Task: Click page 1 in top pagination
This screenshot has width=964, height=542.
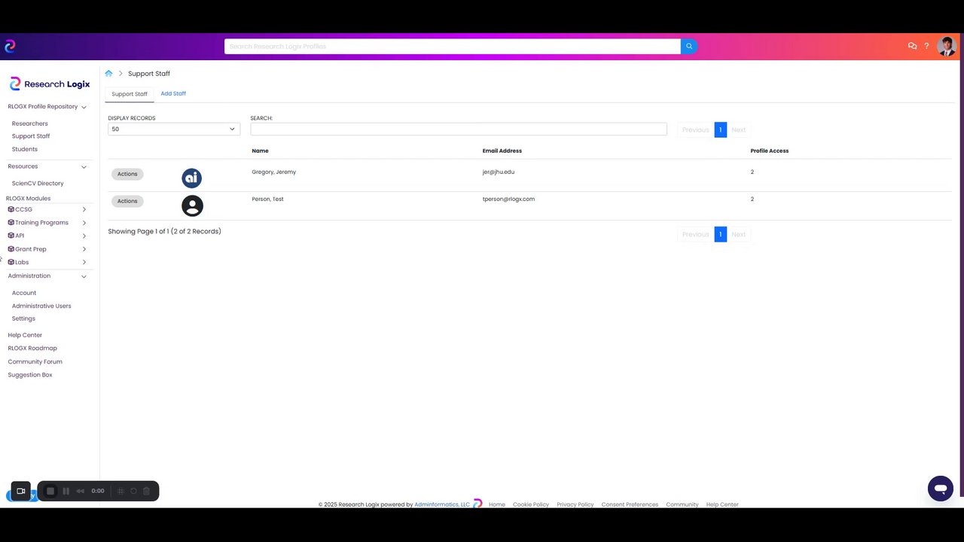Action: click(x=720, y=129)
